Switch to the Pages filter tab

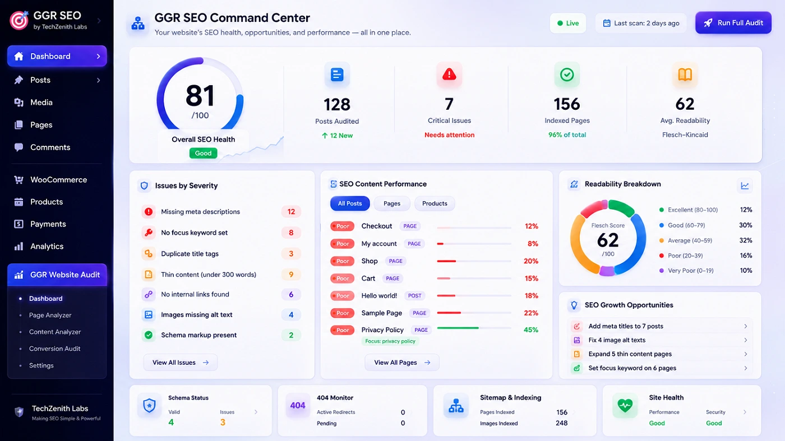[392, 203]
